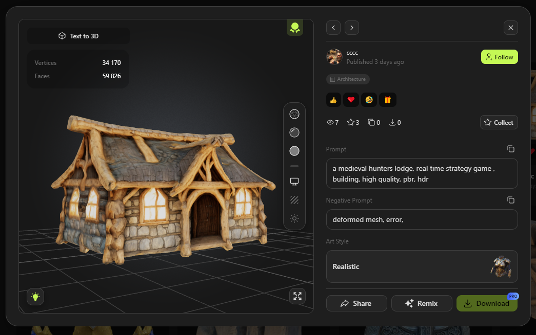Remix this model
This screenshot has width=536, height=335.
click(422, 303)
